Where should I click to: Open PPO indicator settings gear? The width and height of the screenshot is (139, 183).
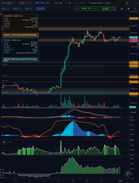pos(1,175)
